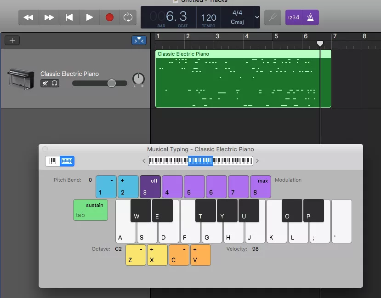Screen dimensions: 381x298
Task: Switch Musical Typing to piano keyboard view
Action: click(x=52, y=161)
